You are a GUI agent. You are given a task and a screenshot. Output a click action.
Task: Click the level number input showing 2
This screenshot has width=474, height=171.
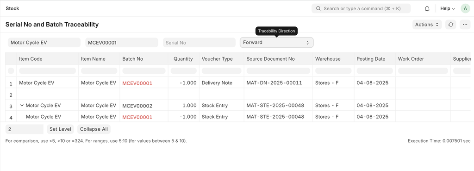coord(25,129)
